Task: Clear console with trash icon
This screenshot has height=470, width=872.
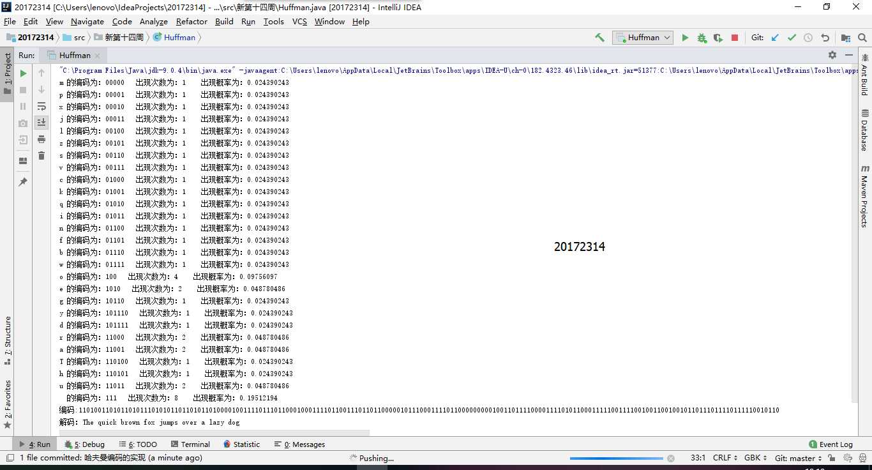Action: pyautogui.click(x=41, y=155)
